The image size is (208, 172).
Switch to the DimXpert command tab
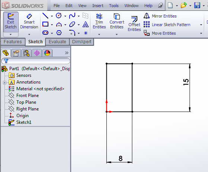81,42
